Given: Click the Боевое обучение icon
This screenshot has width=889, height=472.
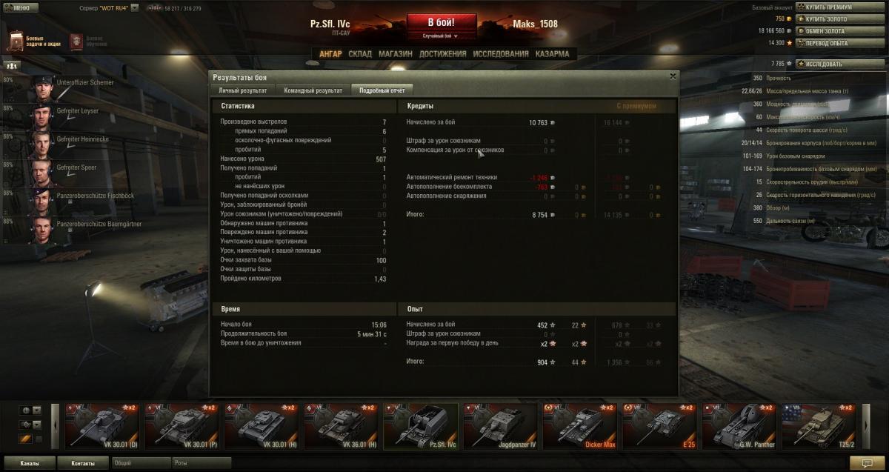Looking at the screenshot, I should (x=76, y=41).
